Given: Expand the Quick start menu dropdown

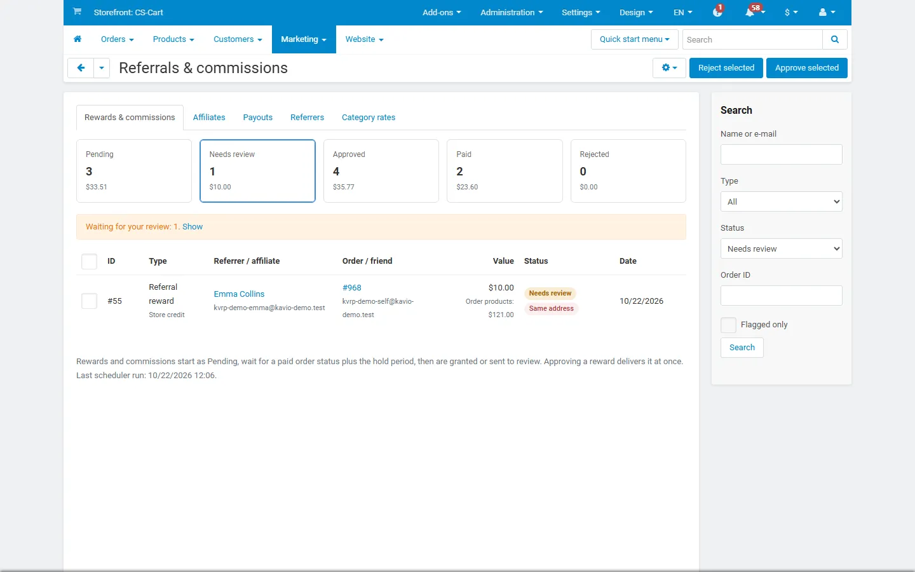Looking at the screenshot, I should pyautogui.click(x=634, y=39).
